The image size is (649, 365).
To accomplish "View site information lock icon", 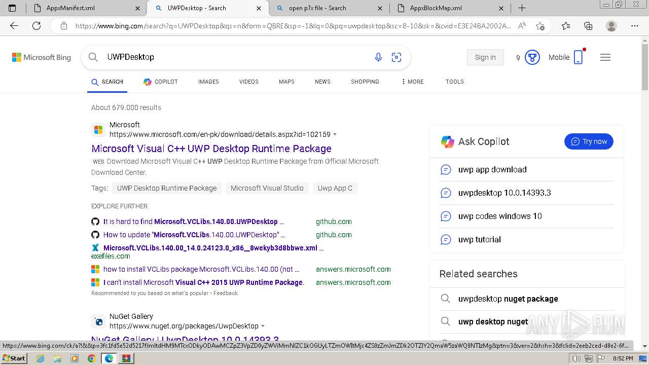I will (x=63, y=26).
